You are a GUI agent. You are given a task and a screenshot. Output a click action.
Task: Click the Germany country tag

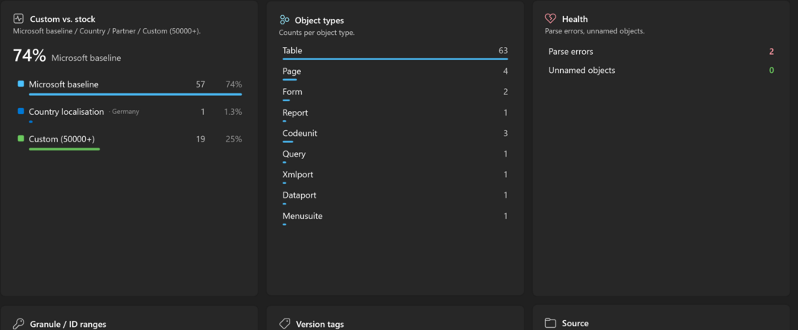[124, 112]
